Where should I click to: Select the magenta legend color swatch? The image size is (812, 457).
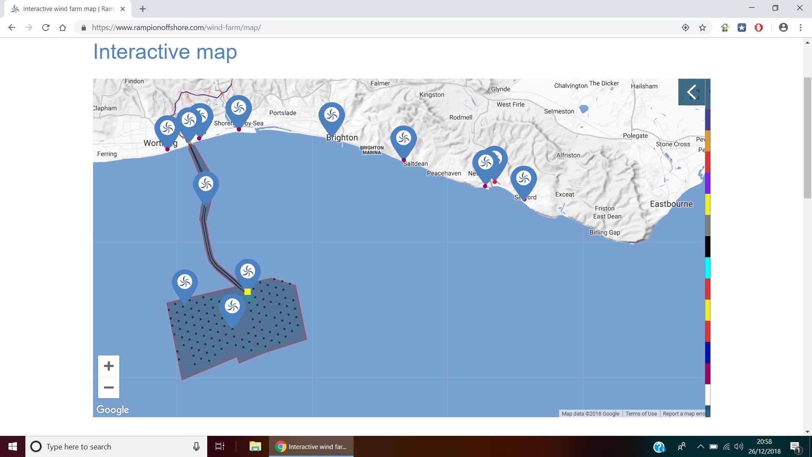(708, 374)
